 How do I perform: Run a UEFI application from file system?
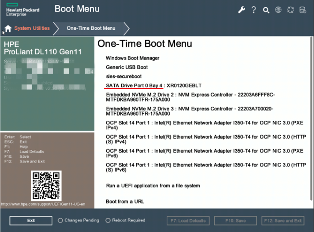click(x=153, y=186)
